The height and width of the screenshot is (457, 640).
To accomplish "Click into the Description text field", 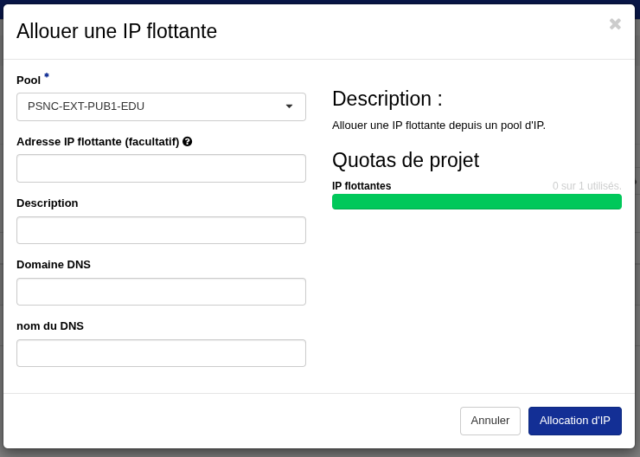I will coord(161,230).
